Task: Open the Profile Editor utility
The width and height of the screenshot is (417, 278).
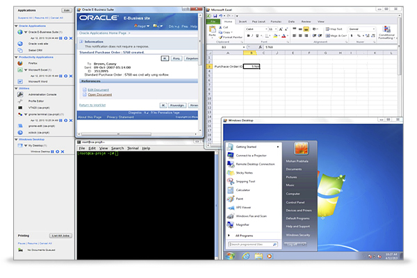Action: (x=36, y=101)
